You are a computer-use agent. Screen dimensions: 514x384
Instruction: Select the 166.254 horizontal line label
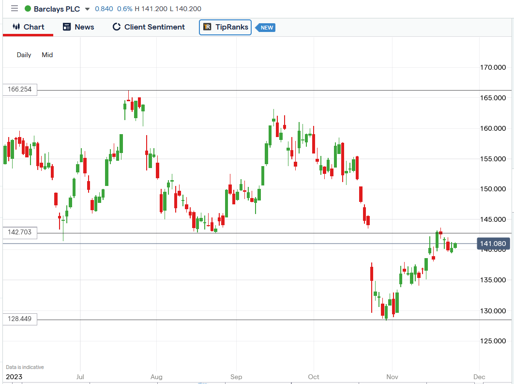pyautogui.click(x=20, y=89)
